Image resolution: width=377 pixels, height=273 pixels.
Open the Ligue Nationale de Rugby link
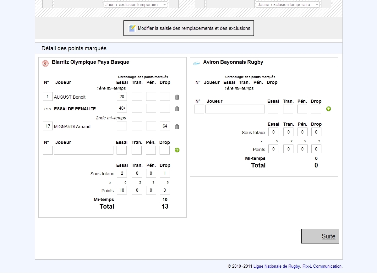click(x=276, y=266)
